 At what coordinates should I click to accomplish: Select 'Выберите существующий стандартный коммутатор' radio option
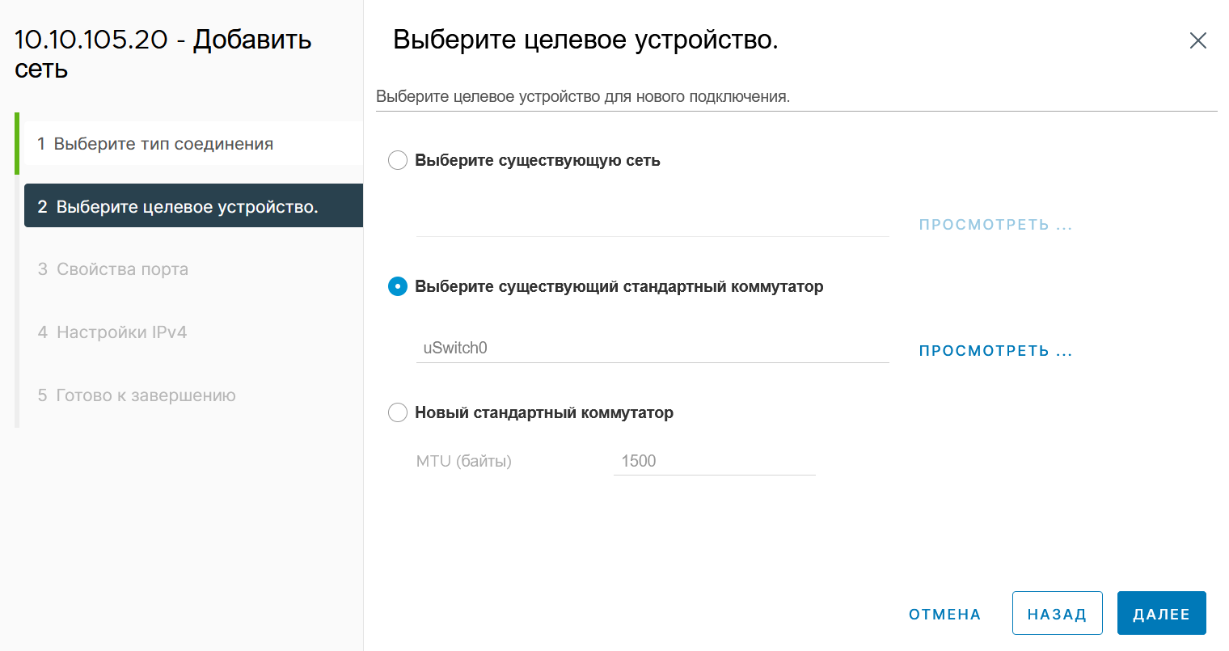tap(398, 286)
